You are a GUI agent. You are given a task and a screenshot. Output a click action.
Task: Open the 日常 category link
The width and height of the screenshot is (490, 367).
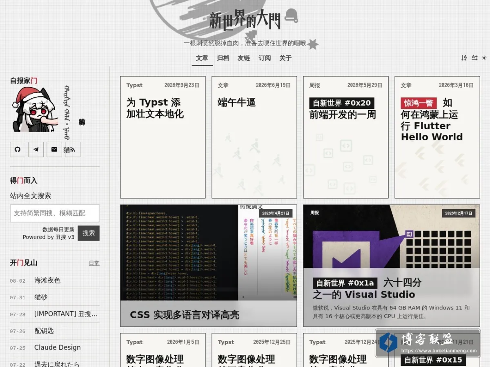(94, 263)
